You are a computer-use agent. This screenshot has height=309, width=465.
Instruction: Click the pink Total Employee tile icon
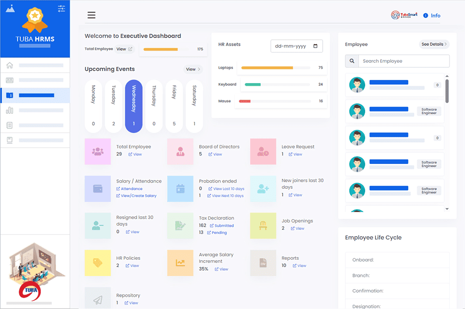98,151
